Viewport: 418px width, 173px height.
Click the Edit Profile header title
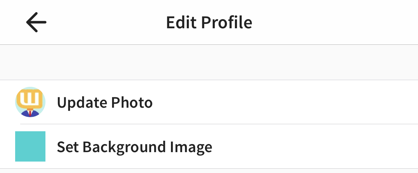(x=209, y=23)
